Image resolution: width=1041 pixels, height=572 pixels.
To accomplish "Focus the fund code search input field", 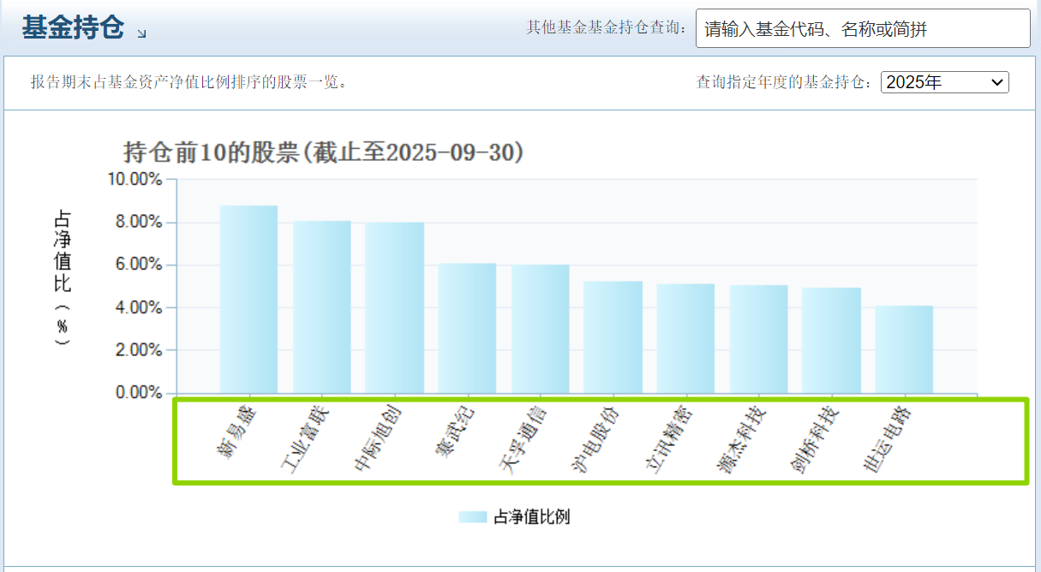I will point(863,28).
